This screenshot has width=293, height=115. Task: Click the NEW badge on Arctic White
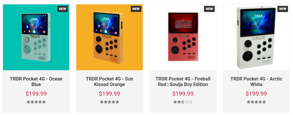(283, 9)
